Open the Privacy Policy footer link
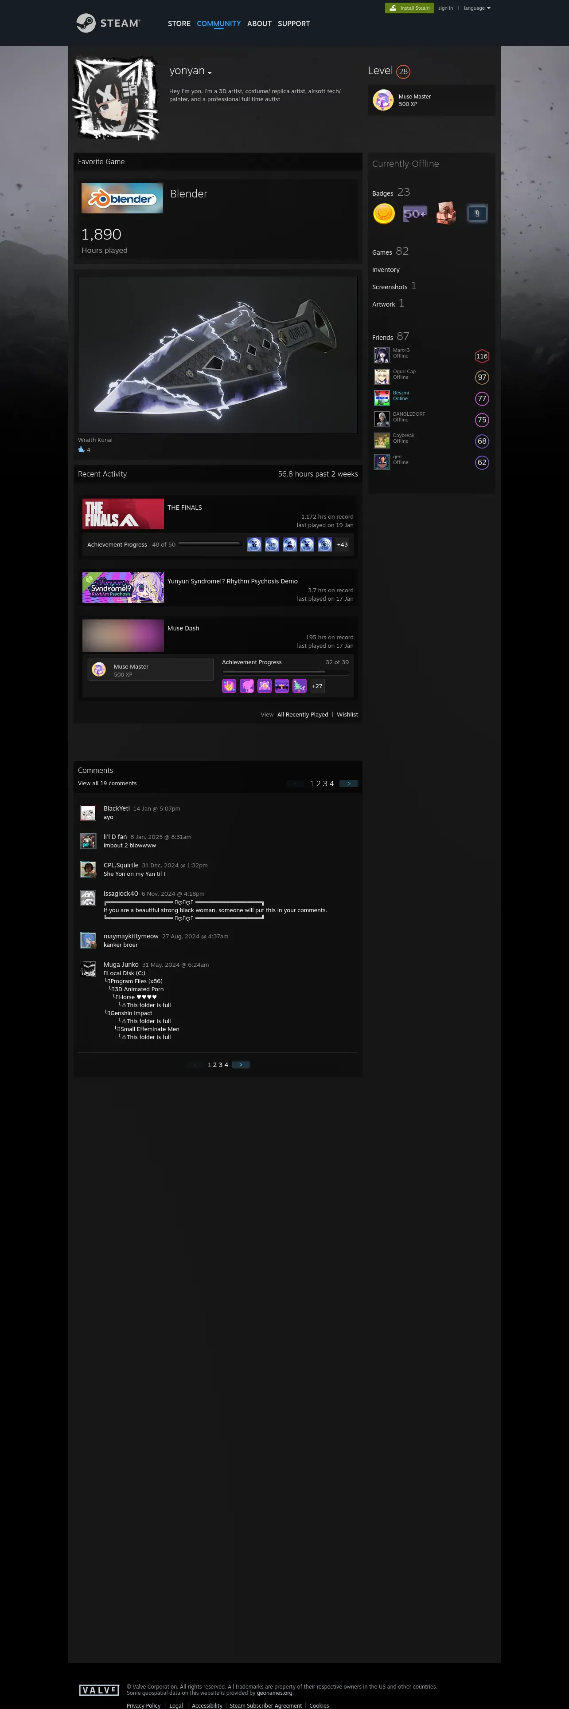The image size is (569, 1709). point(144,1705)
